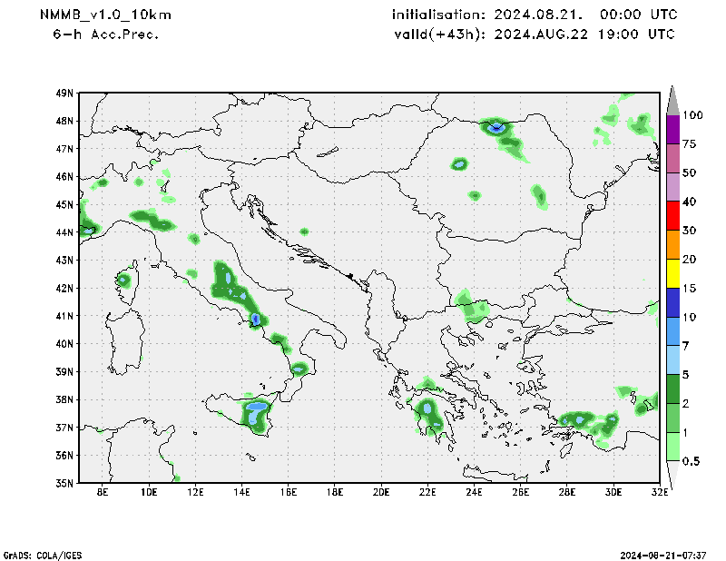Select the dark blue legend band above 10
726x561 pixels.
pyautogui.click(x=673, y=302)
